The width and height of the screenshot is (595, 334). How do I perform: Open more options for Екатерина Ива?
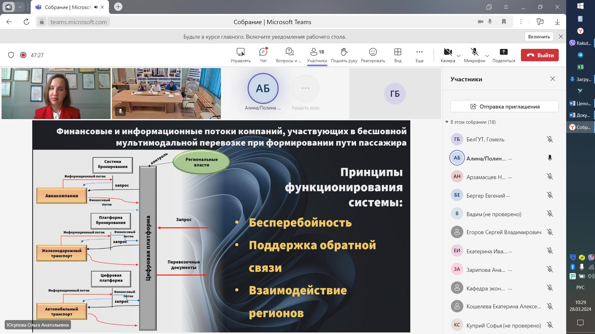point(510,251)
